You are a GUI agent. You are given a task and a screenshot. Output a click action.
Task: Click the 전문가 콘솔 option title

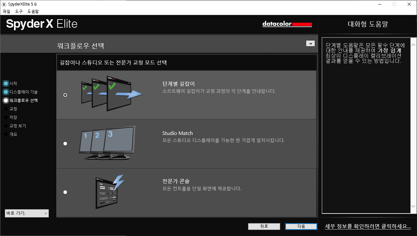point(176,181)
